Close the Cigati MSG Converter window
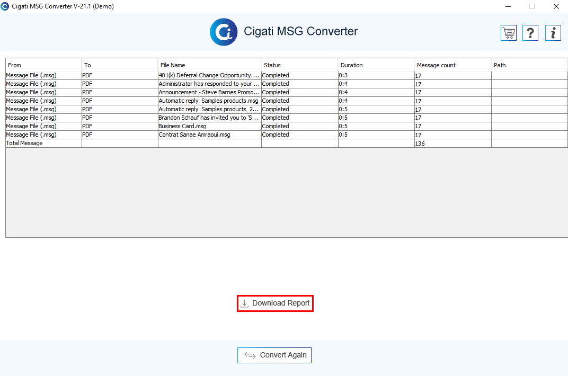 556,6
